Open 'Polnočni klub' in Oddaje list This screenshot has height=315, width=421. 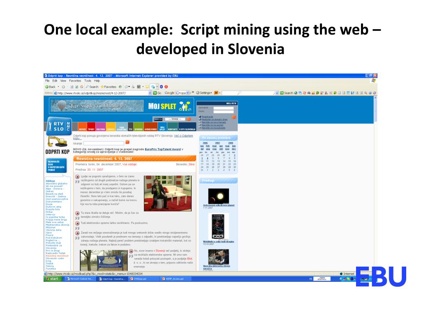pyautogui.click(x=53, y=243)
